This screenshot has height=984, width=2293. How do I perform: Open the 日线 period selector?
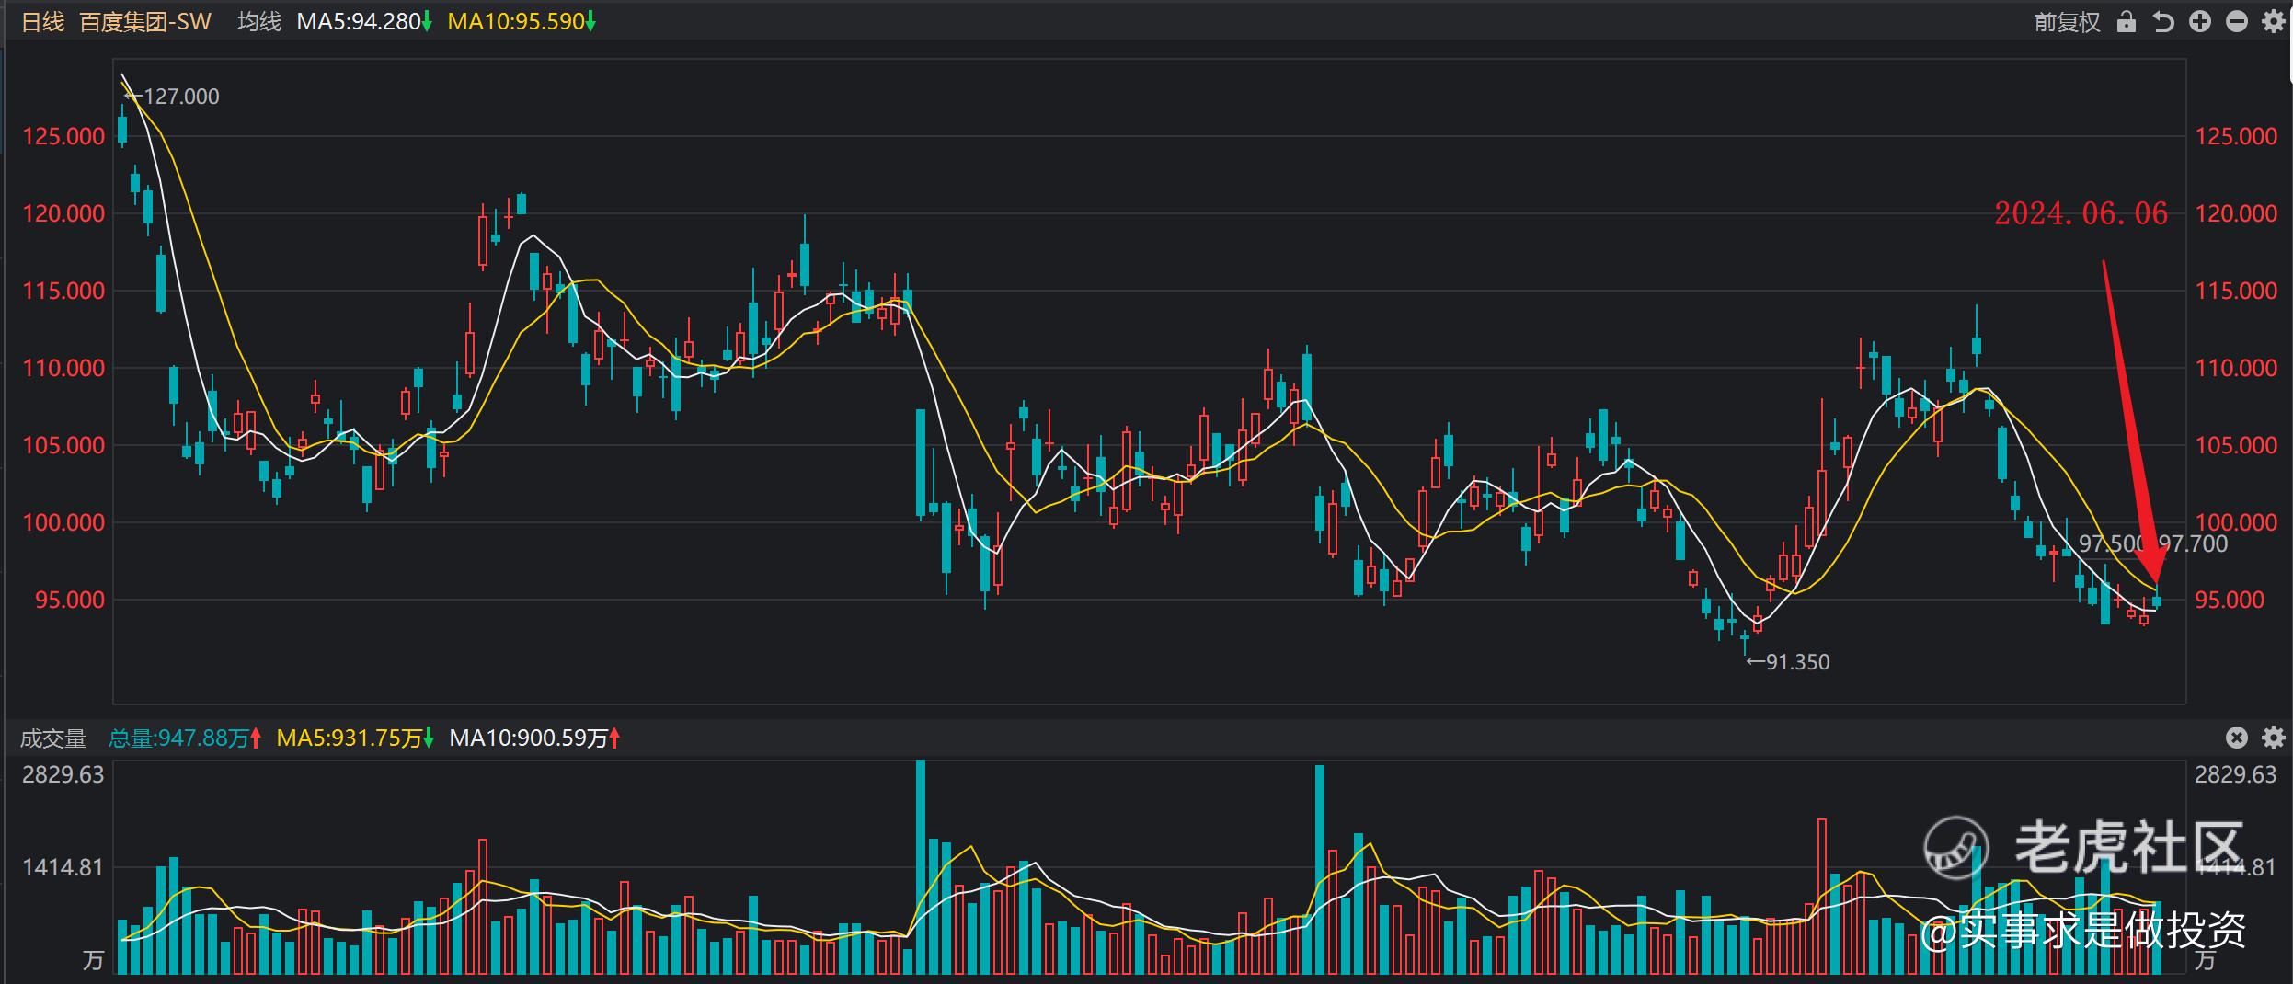click(x=42, y=21)
